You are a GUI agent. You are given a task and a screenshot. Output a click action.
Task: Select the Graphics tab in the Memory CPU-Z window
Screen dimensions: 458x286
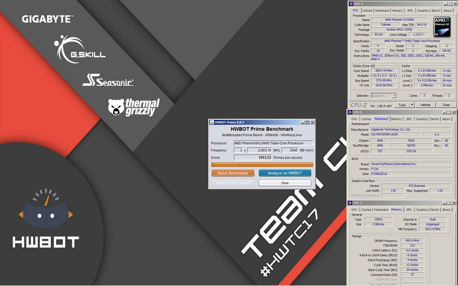[x=422, y=210]
